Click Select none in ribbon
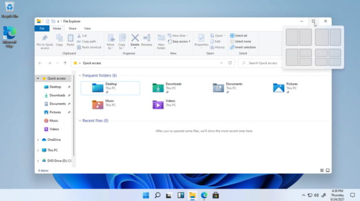360x201 pixels. click(x=240, y=42)
